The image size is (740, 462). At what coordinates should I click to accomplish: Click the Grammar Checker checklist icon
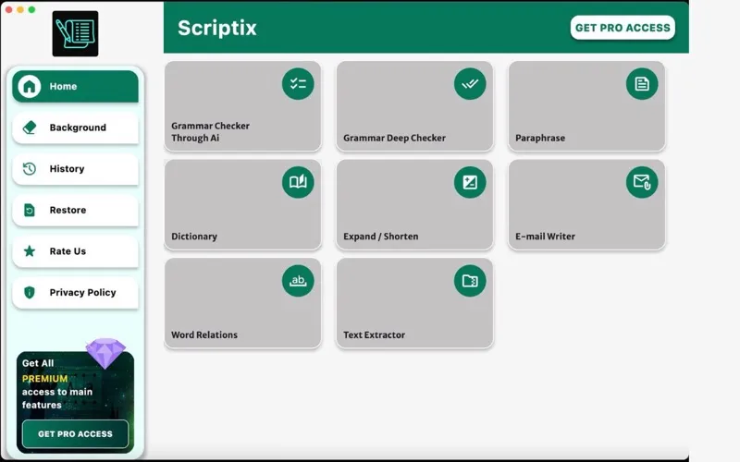click(x=298, y=84)
